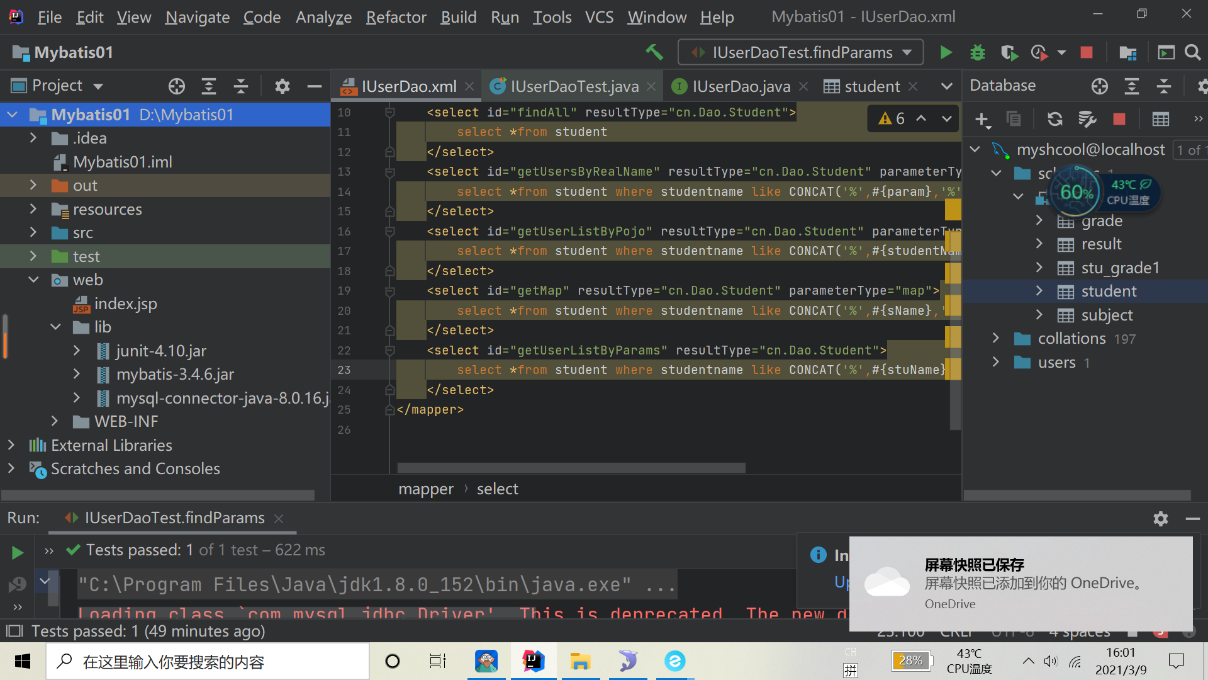
Task: Run IUserDaoTest.findParams with green play button
Action: click(946, 52)
